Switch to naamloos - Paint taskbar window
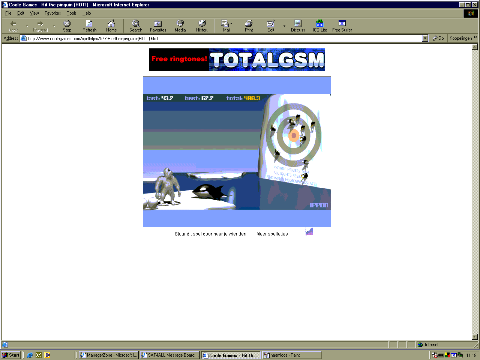The width and height of the screenshot is (480, 360). click(292, 355)
